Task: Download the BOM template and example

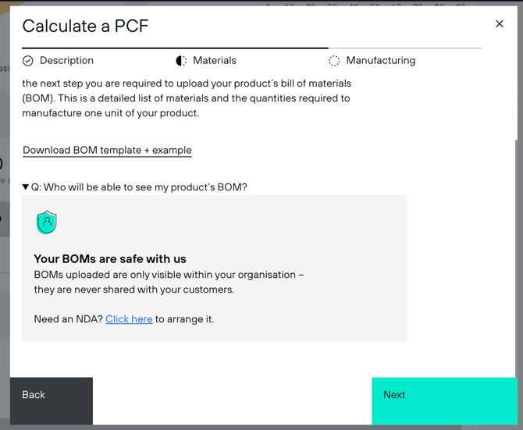Action: click(107, 151)
